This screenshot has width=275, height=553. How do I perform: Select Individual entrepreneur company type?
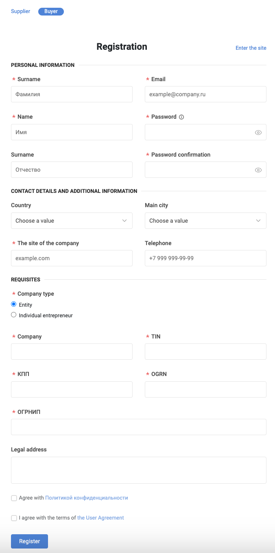click(x=14, y=315)
